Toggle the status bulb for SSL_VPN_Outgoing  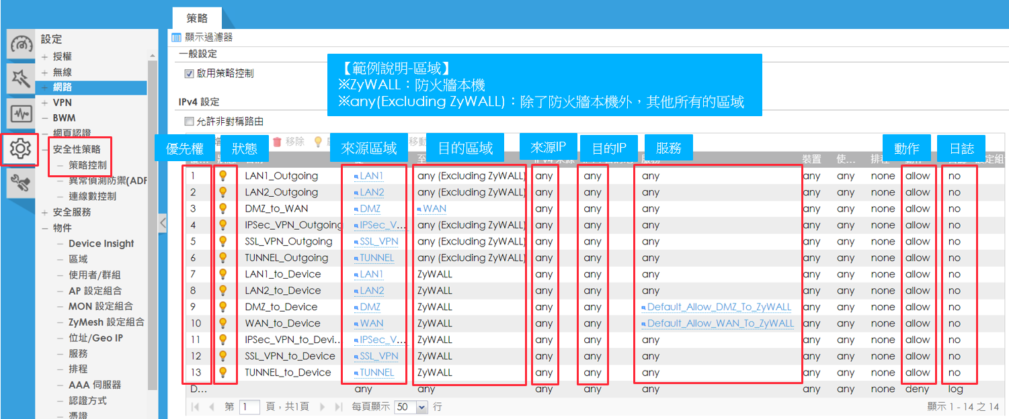click(223, 241)
